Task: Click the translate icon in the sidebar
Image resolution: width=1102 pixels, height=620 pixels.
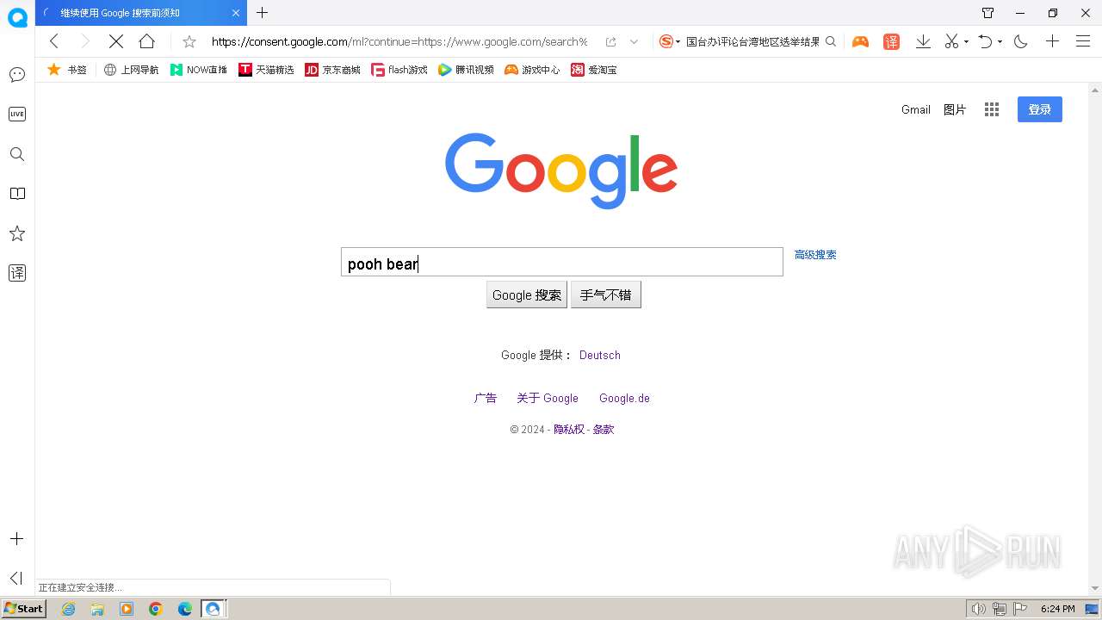Action: [17, 273]
